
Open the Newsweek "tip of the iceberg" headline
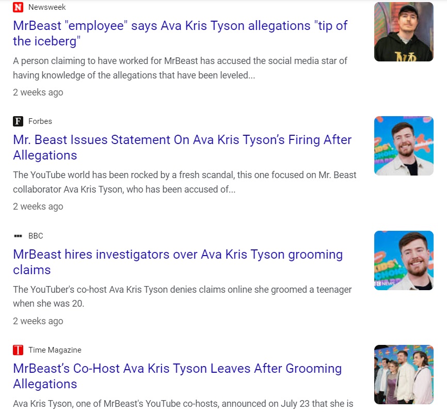180,34
